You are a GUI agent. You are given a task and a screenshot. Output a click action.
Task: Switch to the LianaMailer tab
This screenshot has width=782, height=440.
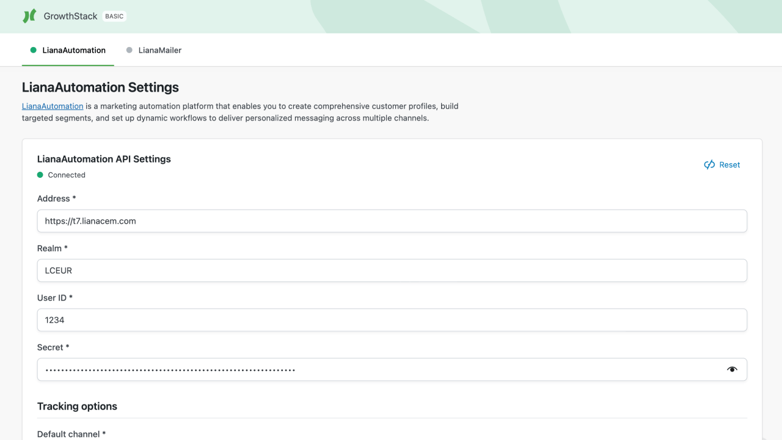tap(154, 50)
